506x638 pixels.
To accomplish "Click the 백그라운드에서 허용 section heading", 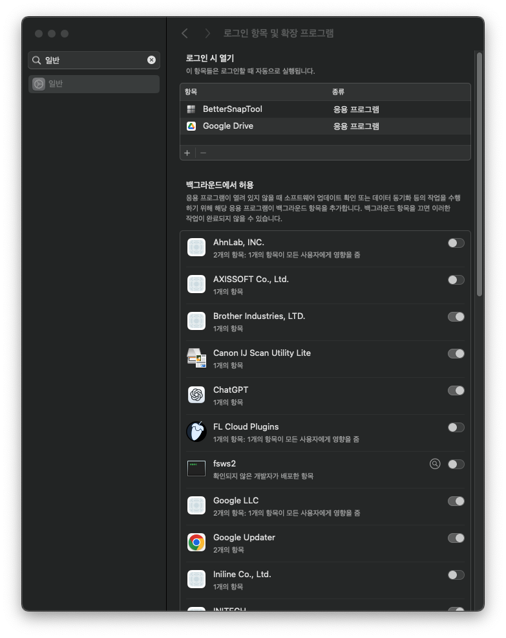I will pos(220,185).
